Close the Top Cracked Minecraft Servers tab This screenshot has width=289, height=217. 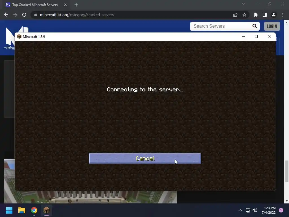tap(65, 5)
